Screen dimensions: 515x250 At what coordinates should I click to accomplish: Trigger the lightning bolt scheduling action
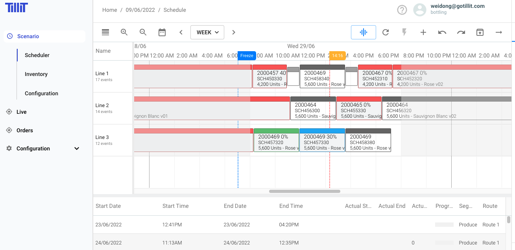coord(404,32)
